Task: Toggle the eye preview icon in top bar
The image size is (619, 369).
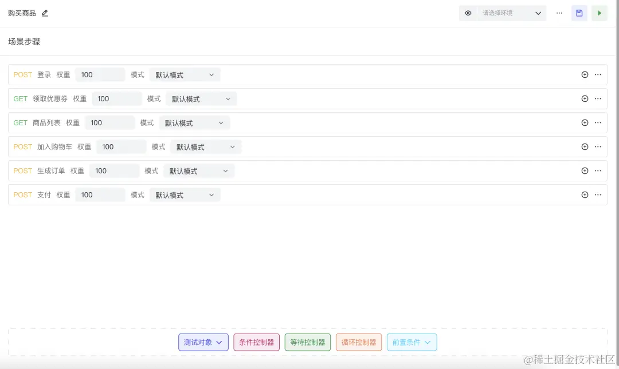Action: (x=468, y=13)
